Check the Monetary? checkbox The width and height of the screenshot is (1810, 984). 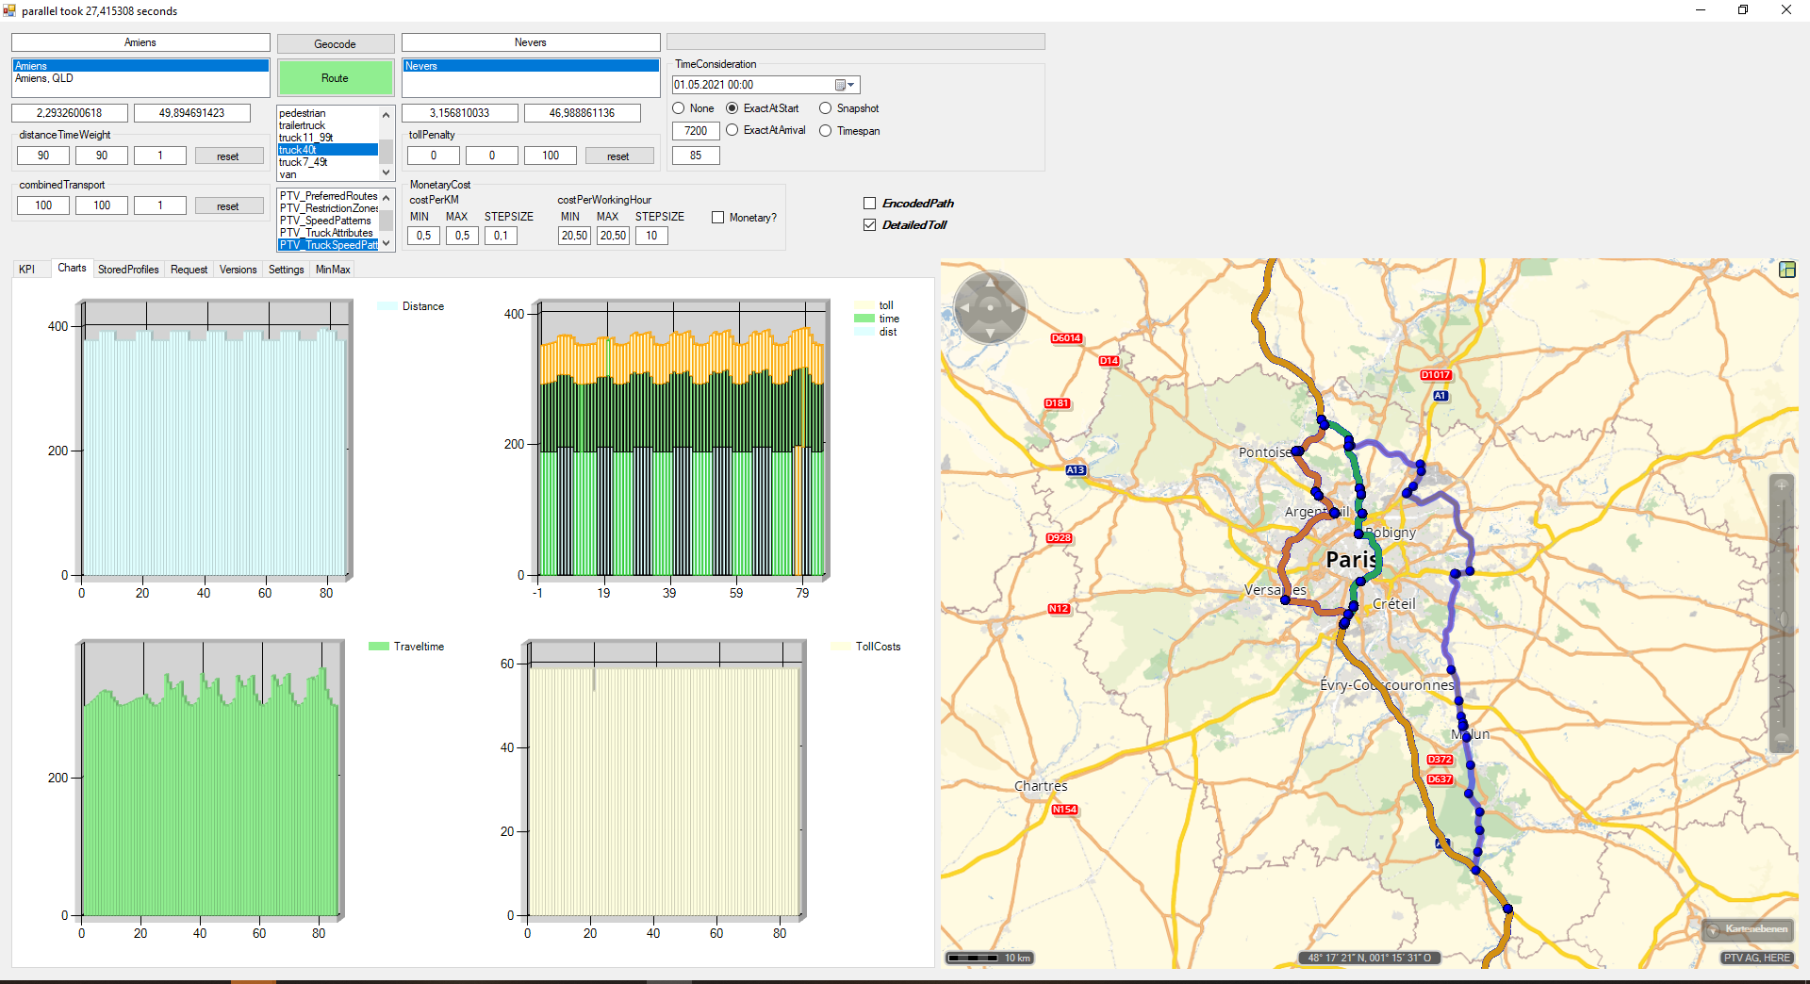(718, 218)
